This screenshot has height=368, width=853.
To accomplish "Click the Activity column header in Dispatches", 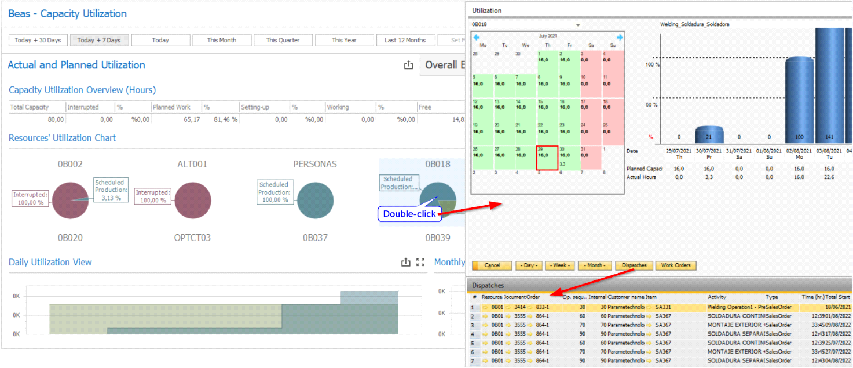I will point(716,297).
